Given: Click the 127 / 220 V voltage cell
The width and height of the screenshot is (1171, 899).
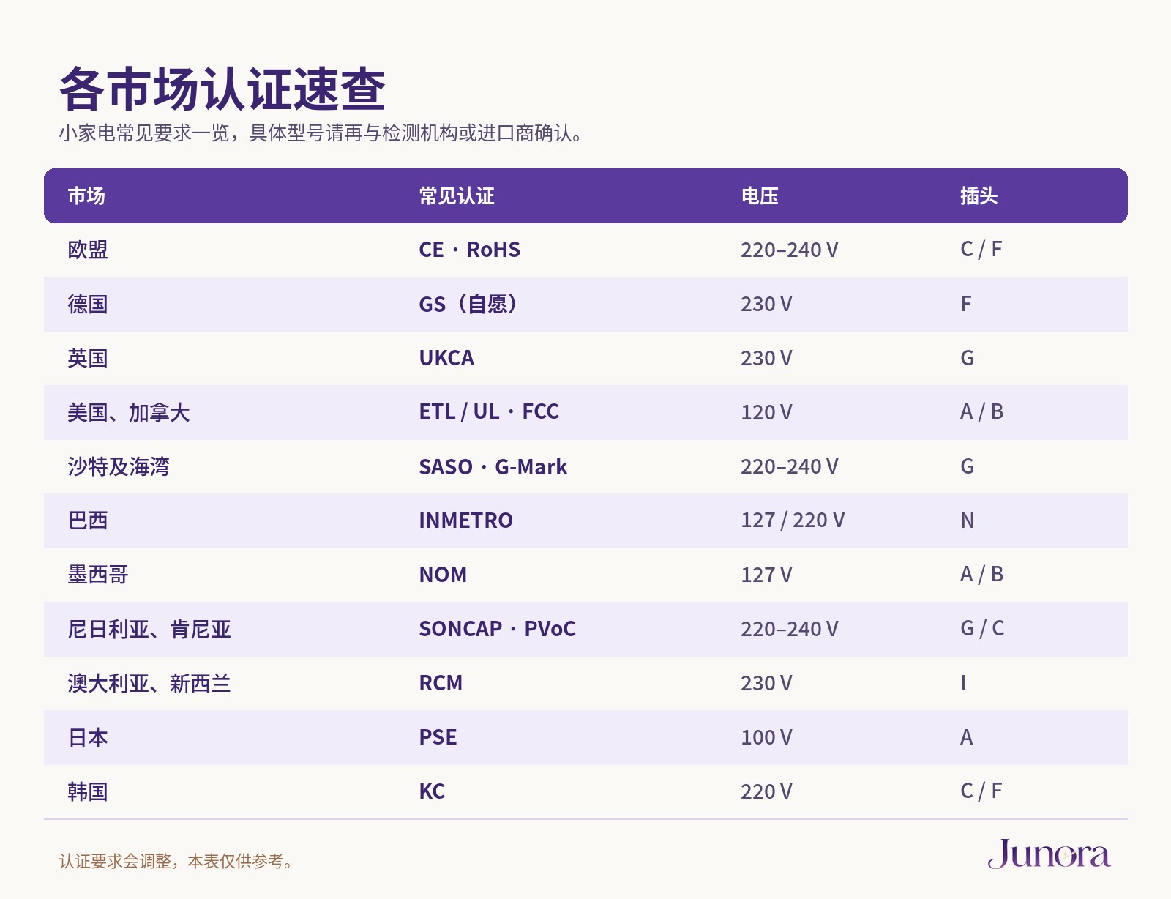Looking at the screenshot, I should (793, 521).
